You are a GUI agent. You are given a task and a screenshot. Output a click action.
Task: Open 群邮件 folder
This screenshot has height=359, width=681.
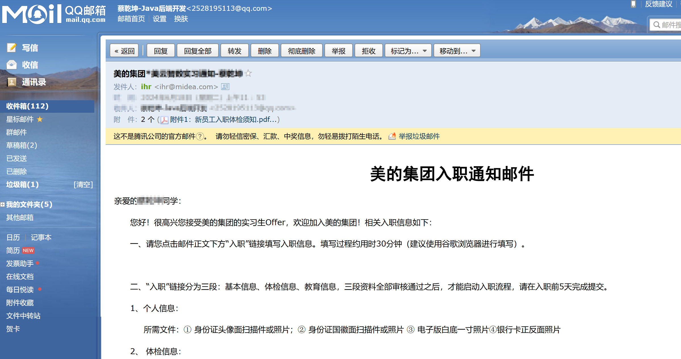click(x=16, y=132)
